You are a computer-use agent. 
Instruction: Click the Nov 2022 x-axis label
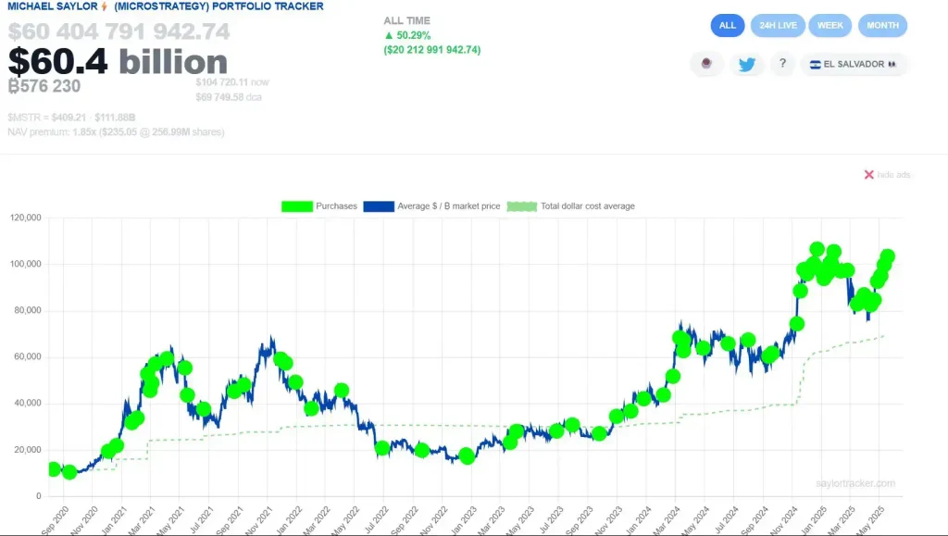[x=433, y=520]
